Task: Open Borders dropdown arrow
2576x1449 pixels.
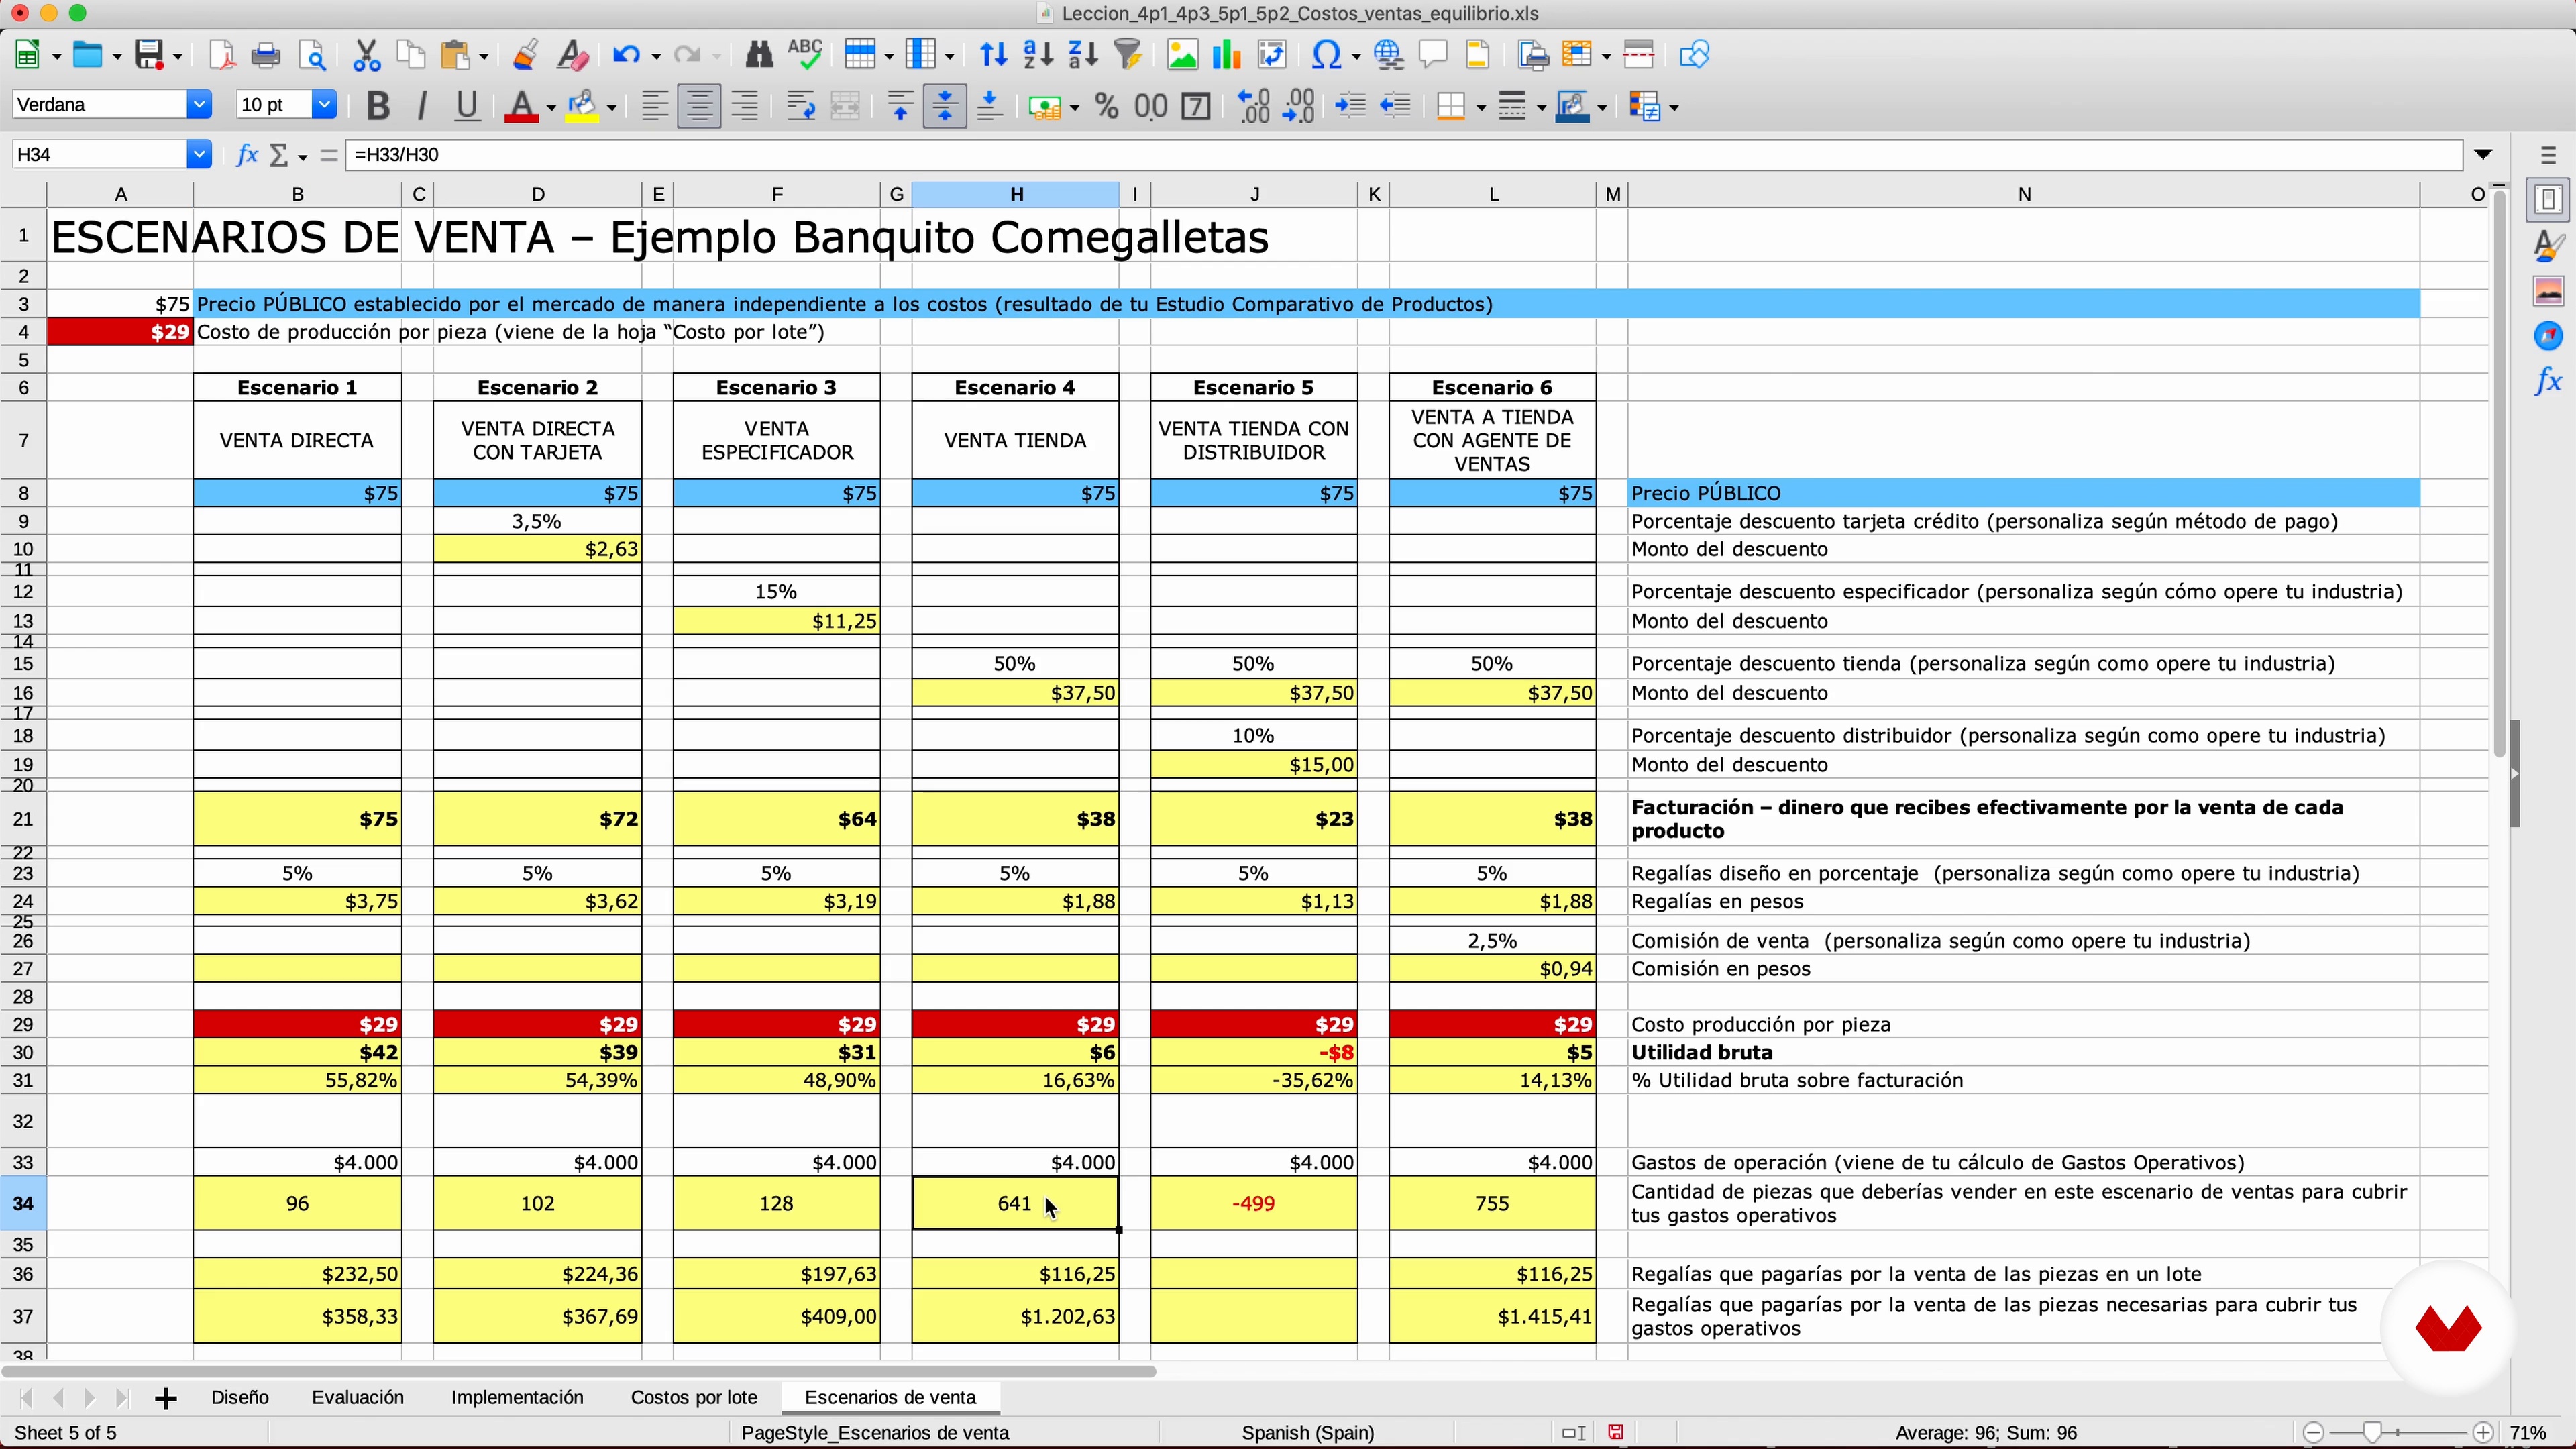Action: (x=1481, y=107)
